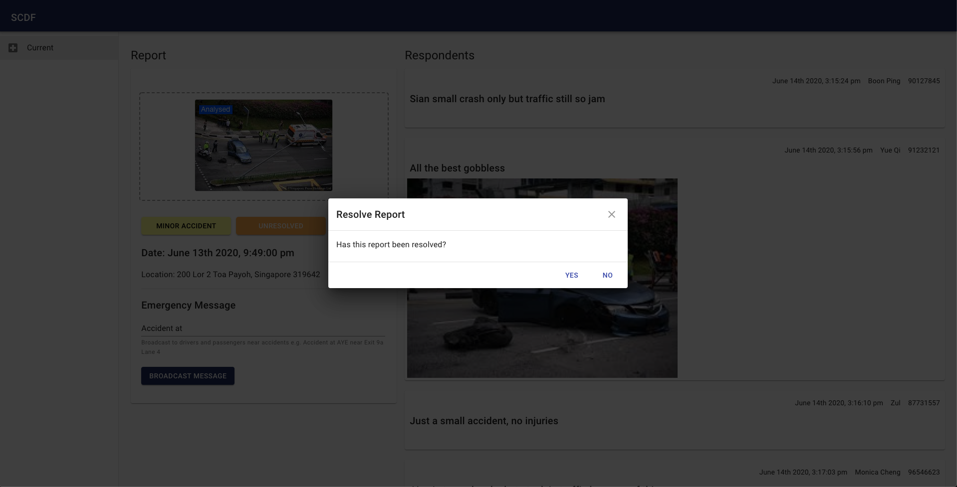Click respondent name Monica Cheng
Viewport: 957px width, 487px height.
pos(878,472)
